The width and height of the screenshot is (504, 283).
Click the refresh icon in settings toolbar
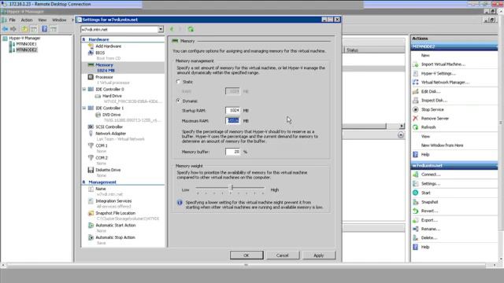(x=191, y=29)
